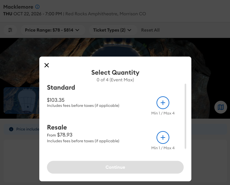Expand the Price Range dropdown
230x185 pixels.
pos(52,30)
